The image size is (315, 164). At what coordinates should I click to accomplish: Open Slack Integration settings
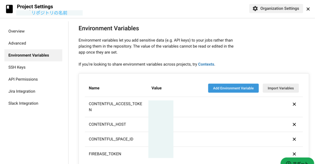click(x=23, y=103)
